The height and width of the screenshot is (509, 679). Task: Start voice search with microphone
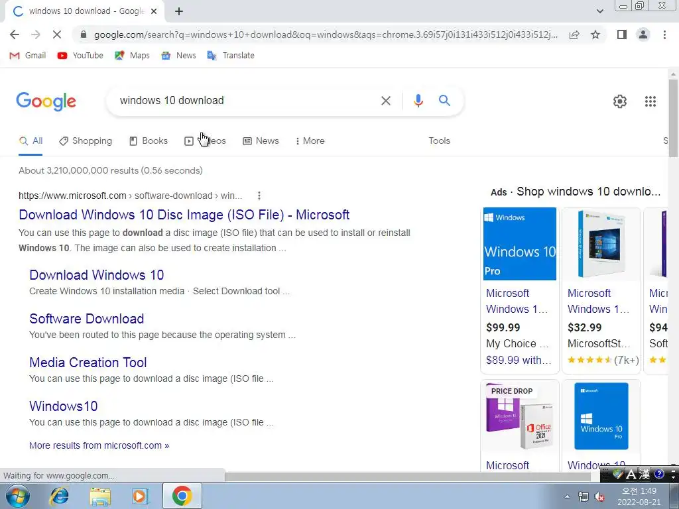point(418,101)
